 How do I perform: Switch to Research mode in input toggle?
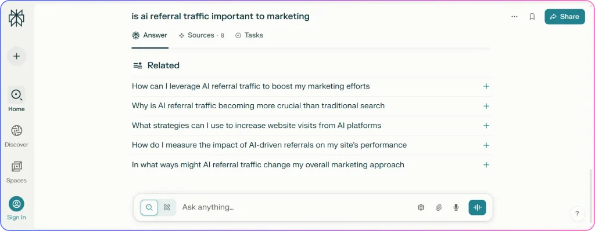pos(167,207)
